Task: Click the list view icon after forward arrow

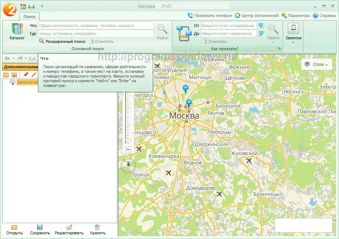Action: pos(32,58)
